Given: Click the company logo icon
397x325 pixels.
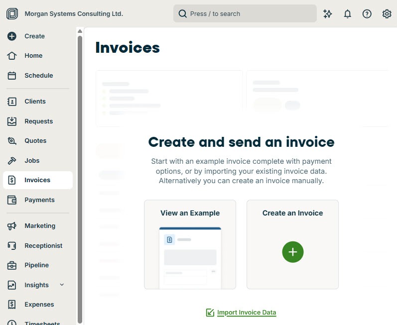Looking at the screenshot, I should pyautogui.click(x=12, y=13).
